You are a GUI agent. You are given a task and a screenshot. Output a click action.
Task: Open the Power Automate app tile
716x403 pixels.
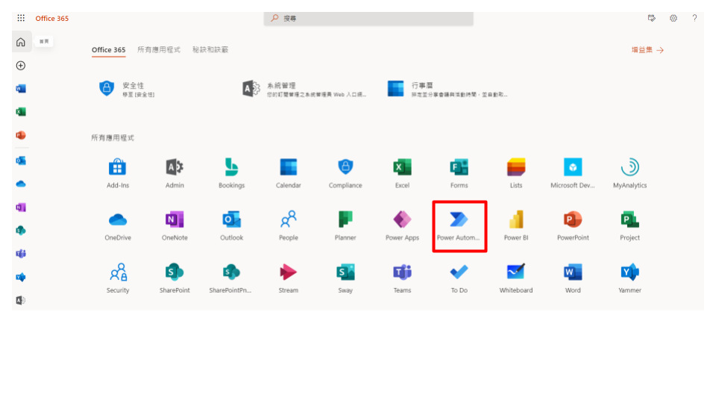click(x=459, y=226)
